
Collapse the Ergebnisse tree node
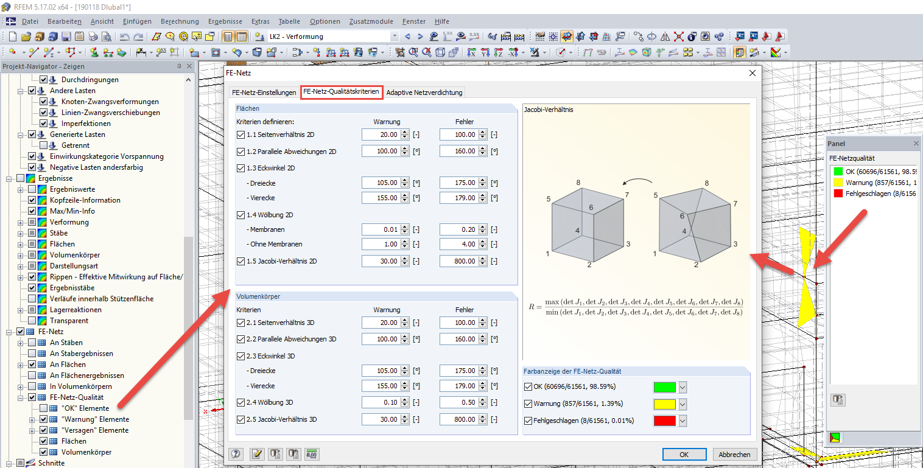coord(10,178)
